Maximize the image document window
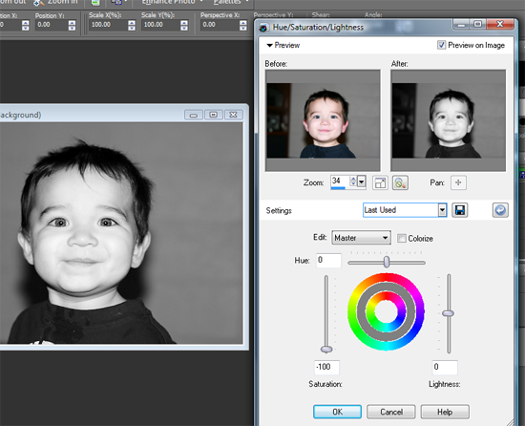Screen dimensions: 525x426 (x=213, y=115)
